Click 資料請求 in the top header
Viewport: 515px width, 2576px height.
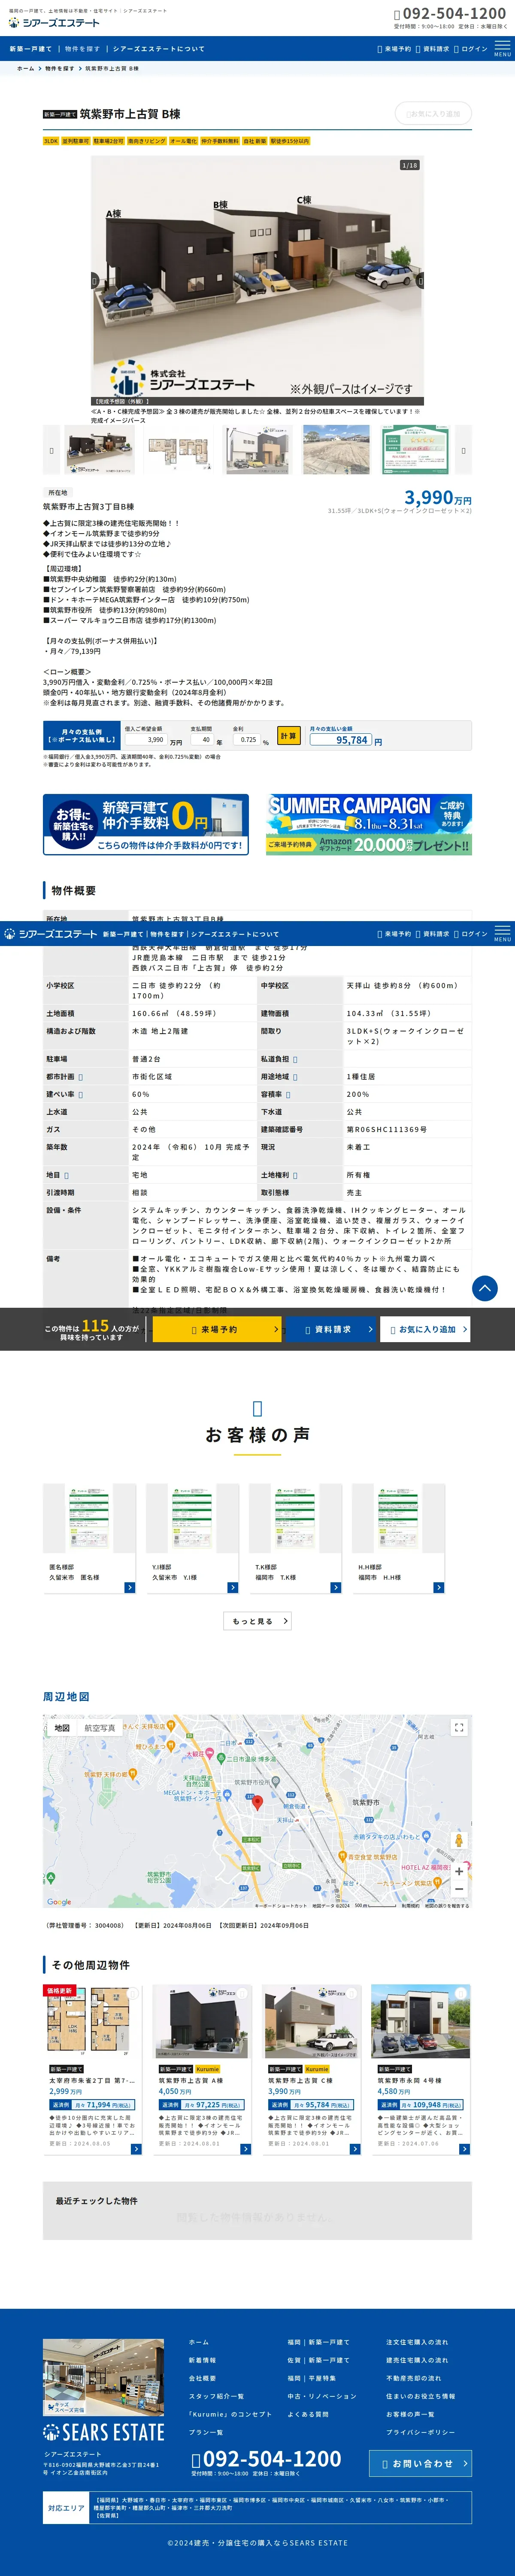pos(432,48)
